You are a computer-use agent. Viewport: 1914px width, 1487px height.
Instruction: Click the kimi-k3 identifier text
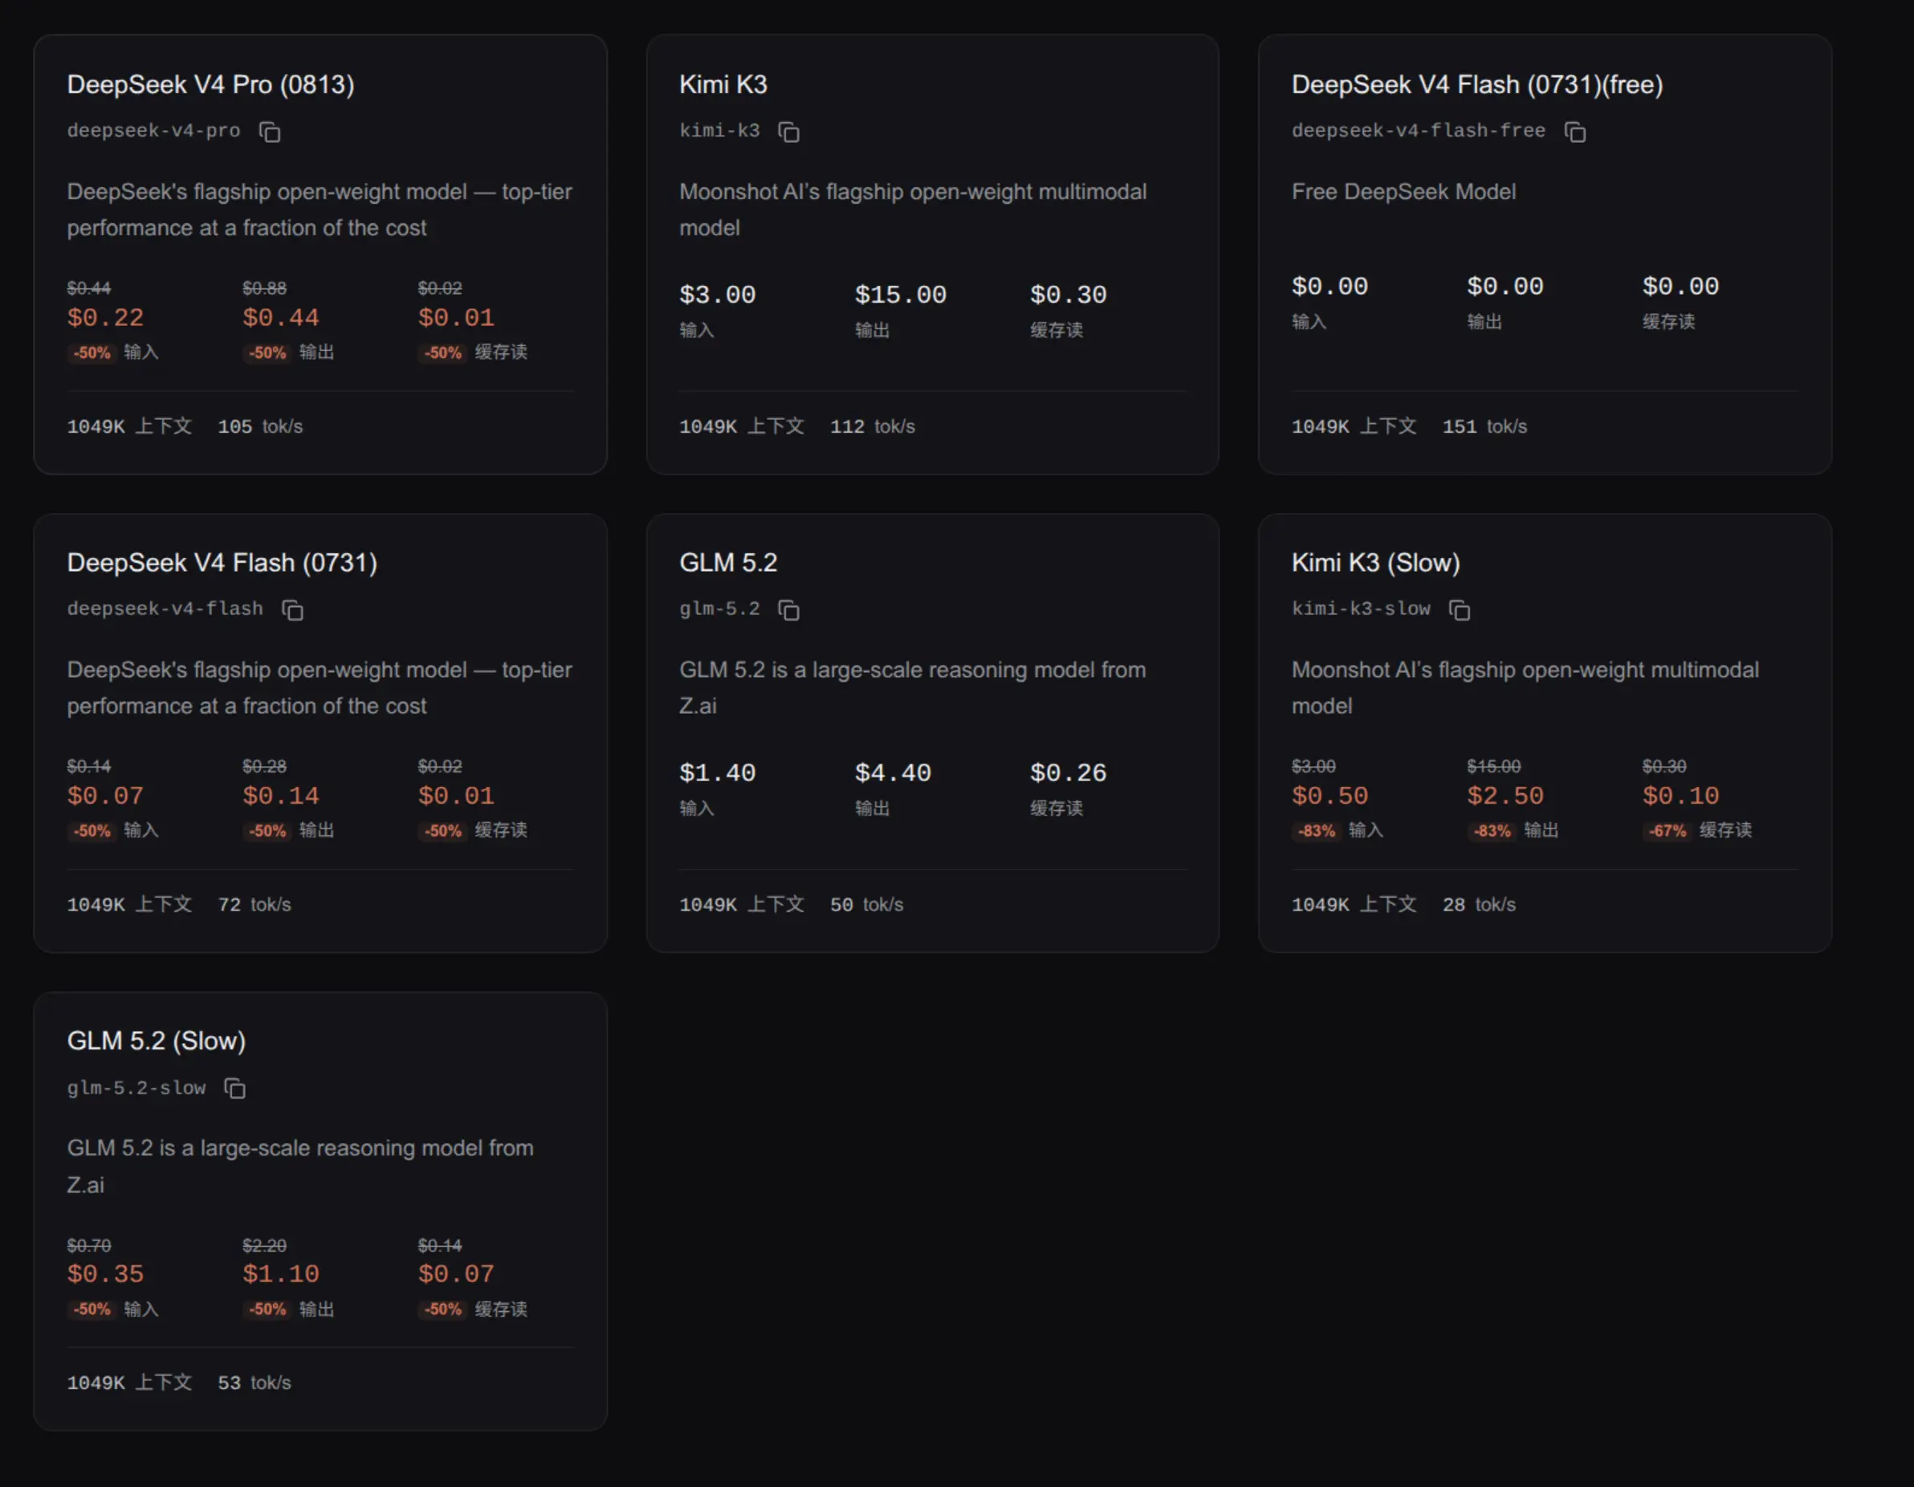point(719,131)
